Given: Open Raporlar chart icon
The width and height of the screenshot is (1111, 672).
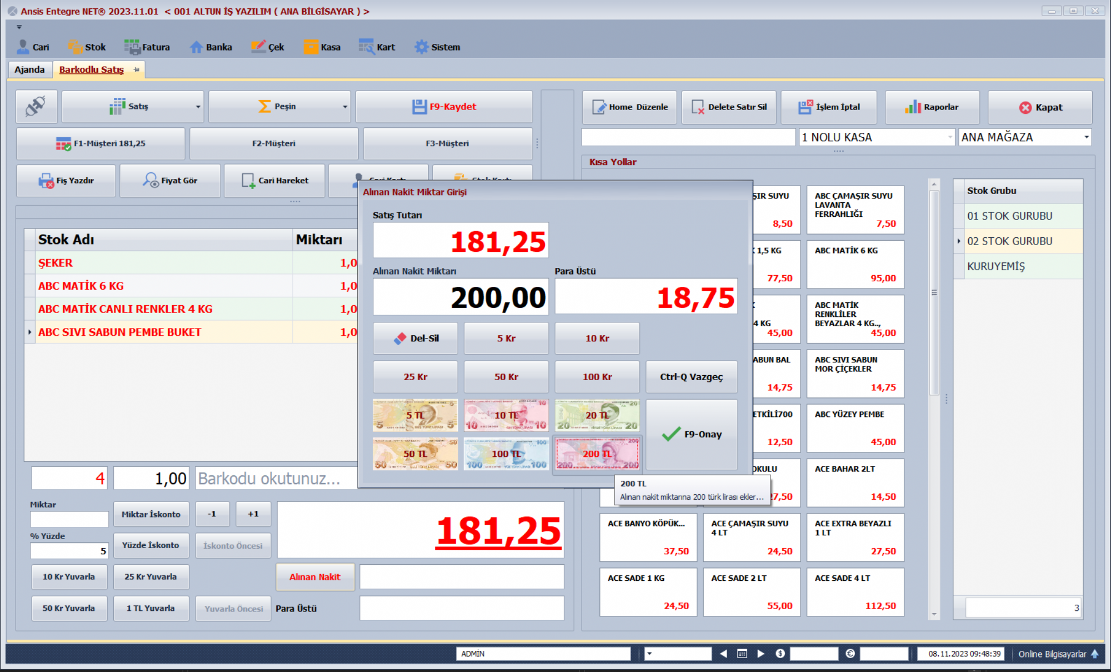Looking at the screenshot, I should click(x=913, y=107).
